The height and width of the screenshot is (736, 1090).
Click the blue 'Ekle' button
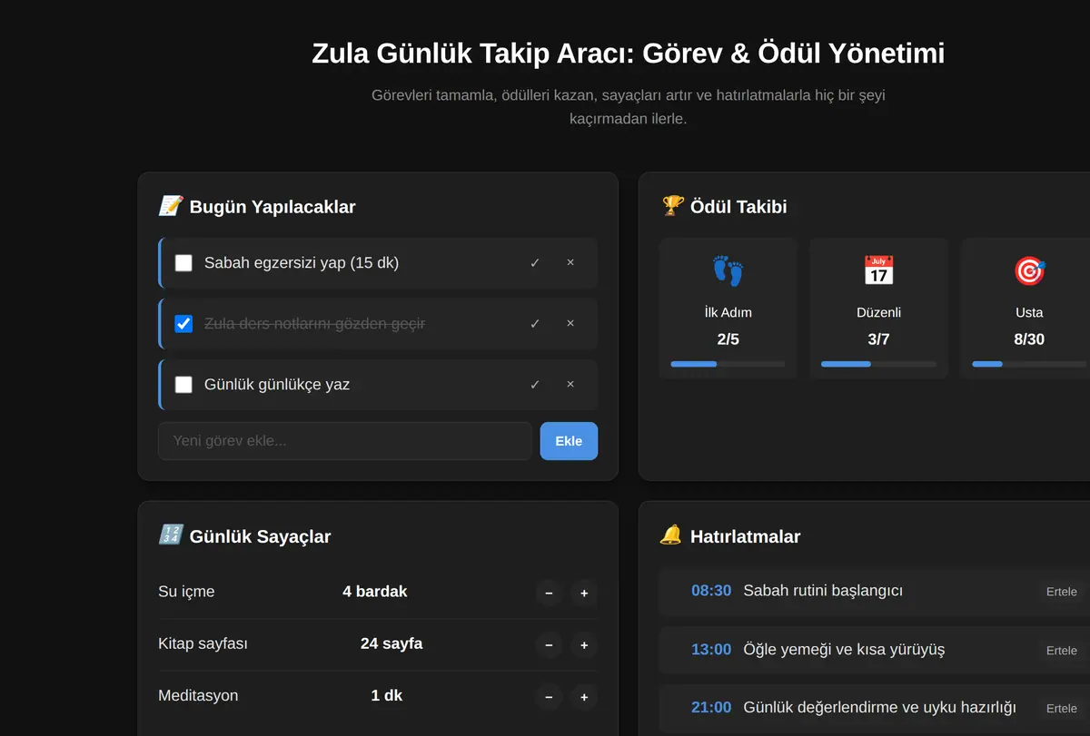coord(569,441)
